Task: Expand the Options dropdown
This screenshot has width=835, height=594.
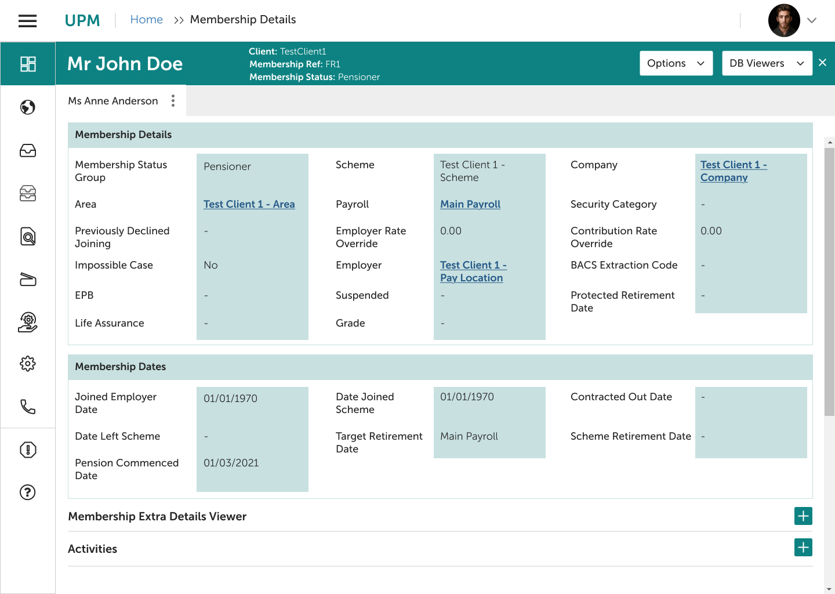Action: (x=676, y=63)
